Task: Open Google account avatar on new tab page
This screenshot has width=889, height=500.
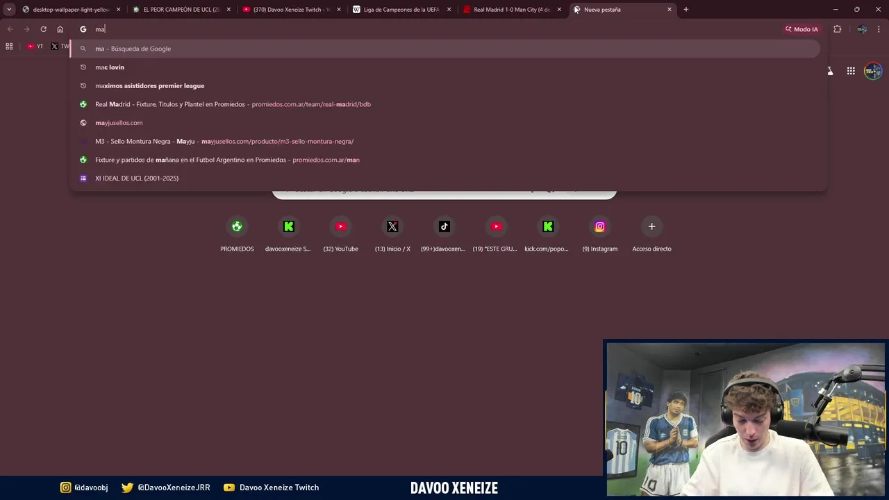Action: [873, 71]
